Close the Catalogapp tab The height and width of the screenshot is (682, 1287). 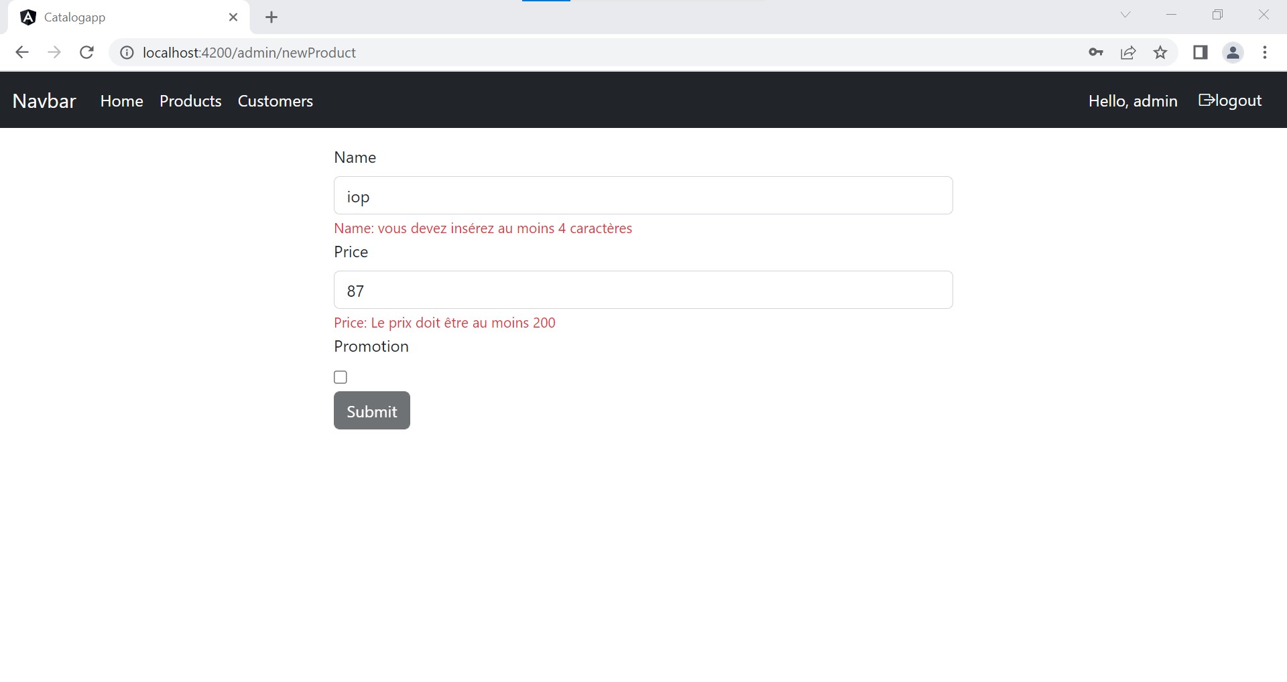[233, 17]
